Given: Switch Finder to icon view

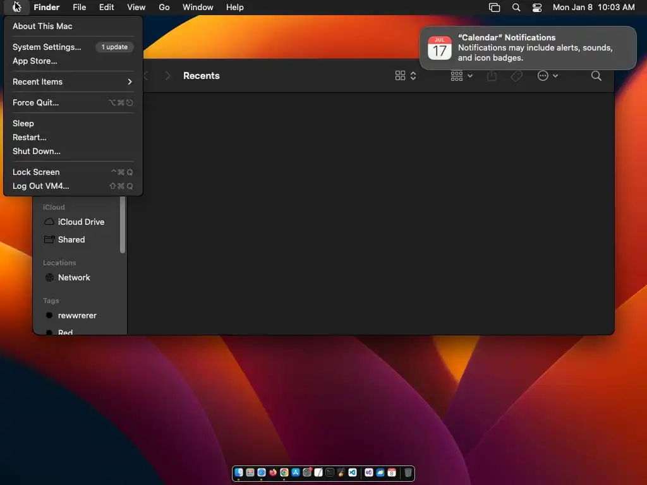Looking at the screenshot, I should [x=400, y=76].
